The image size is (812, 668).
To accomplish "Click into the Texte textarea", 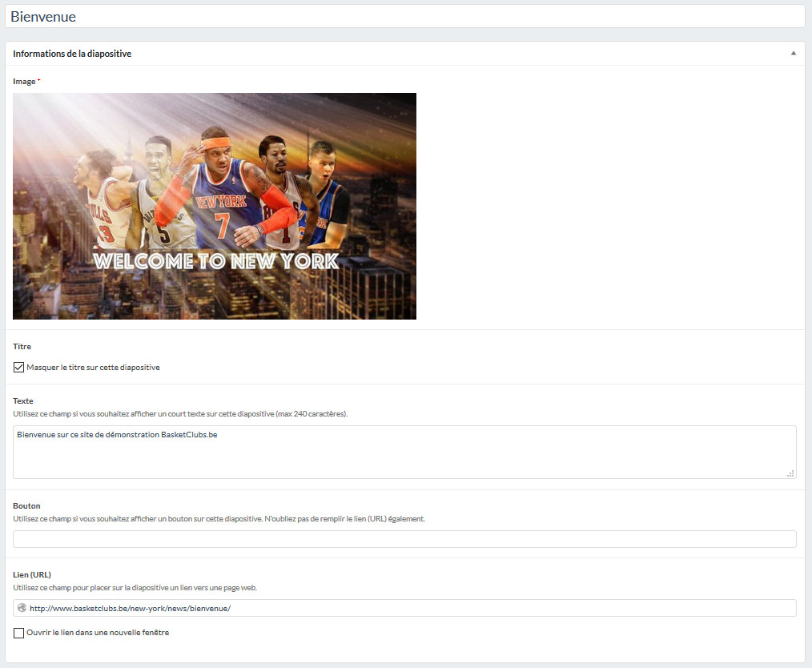I will click(x=404, y=452).
